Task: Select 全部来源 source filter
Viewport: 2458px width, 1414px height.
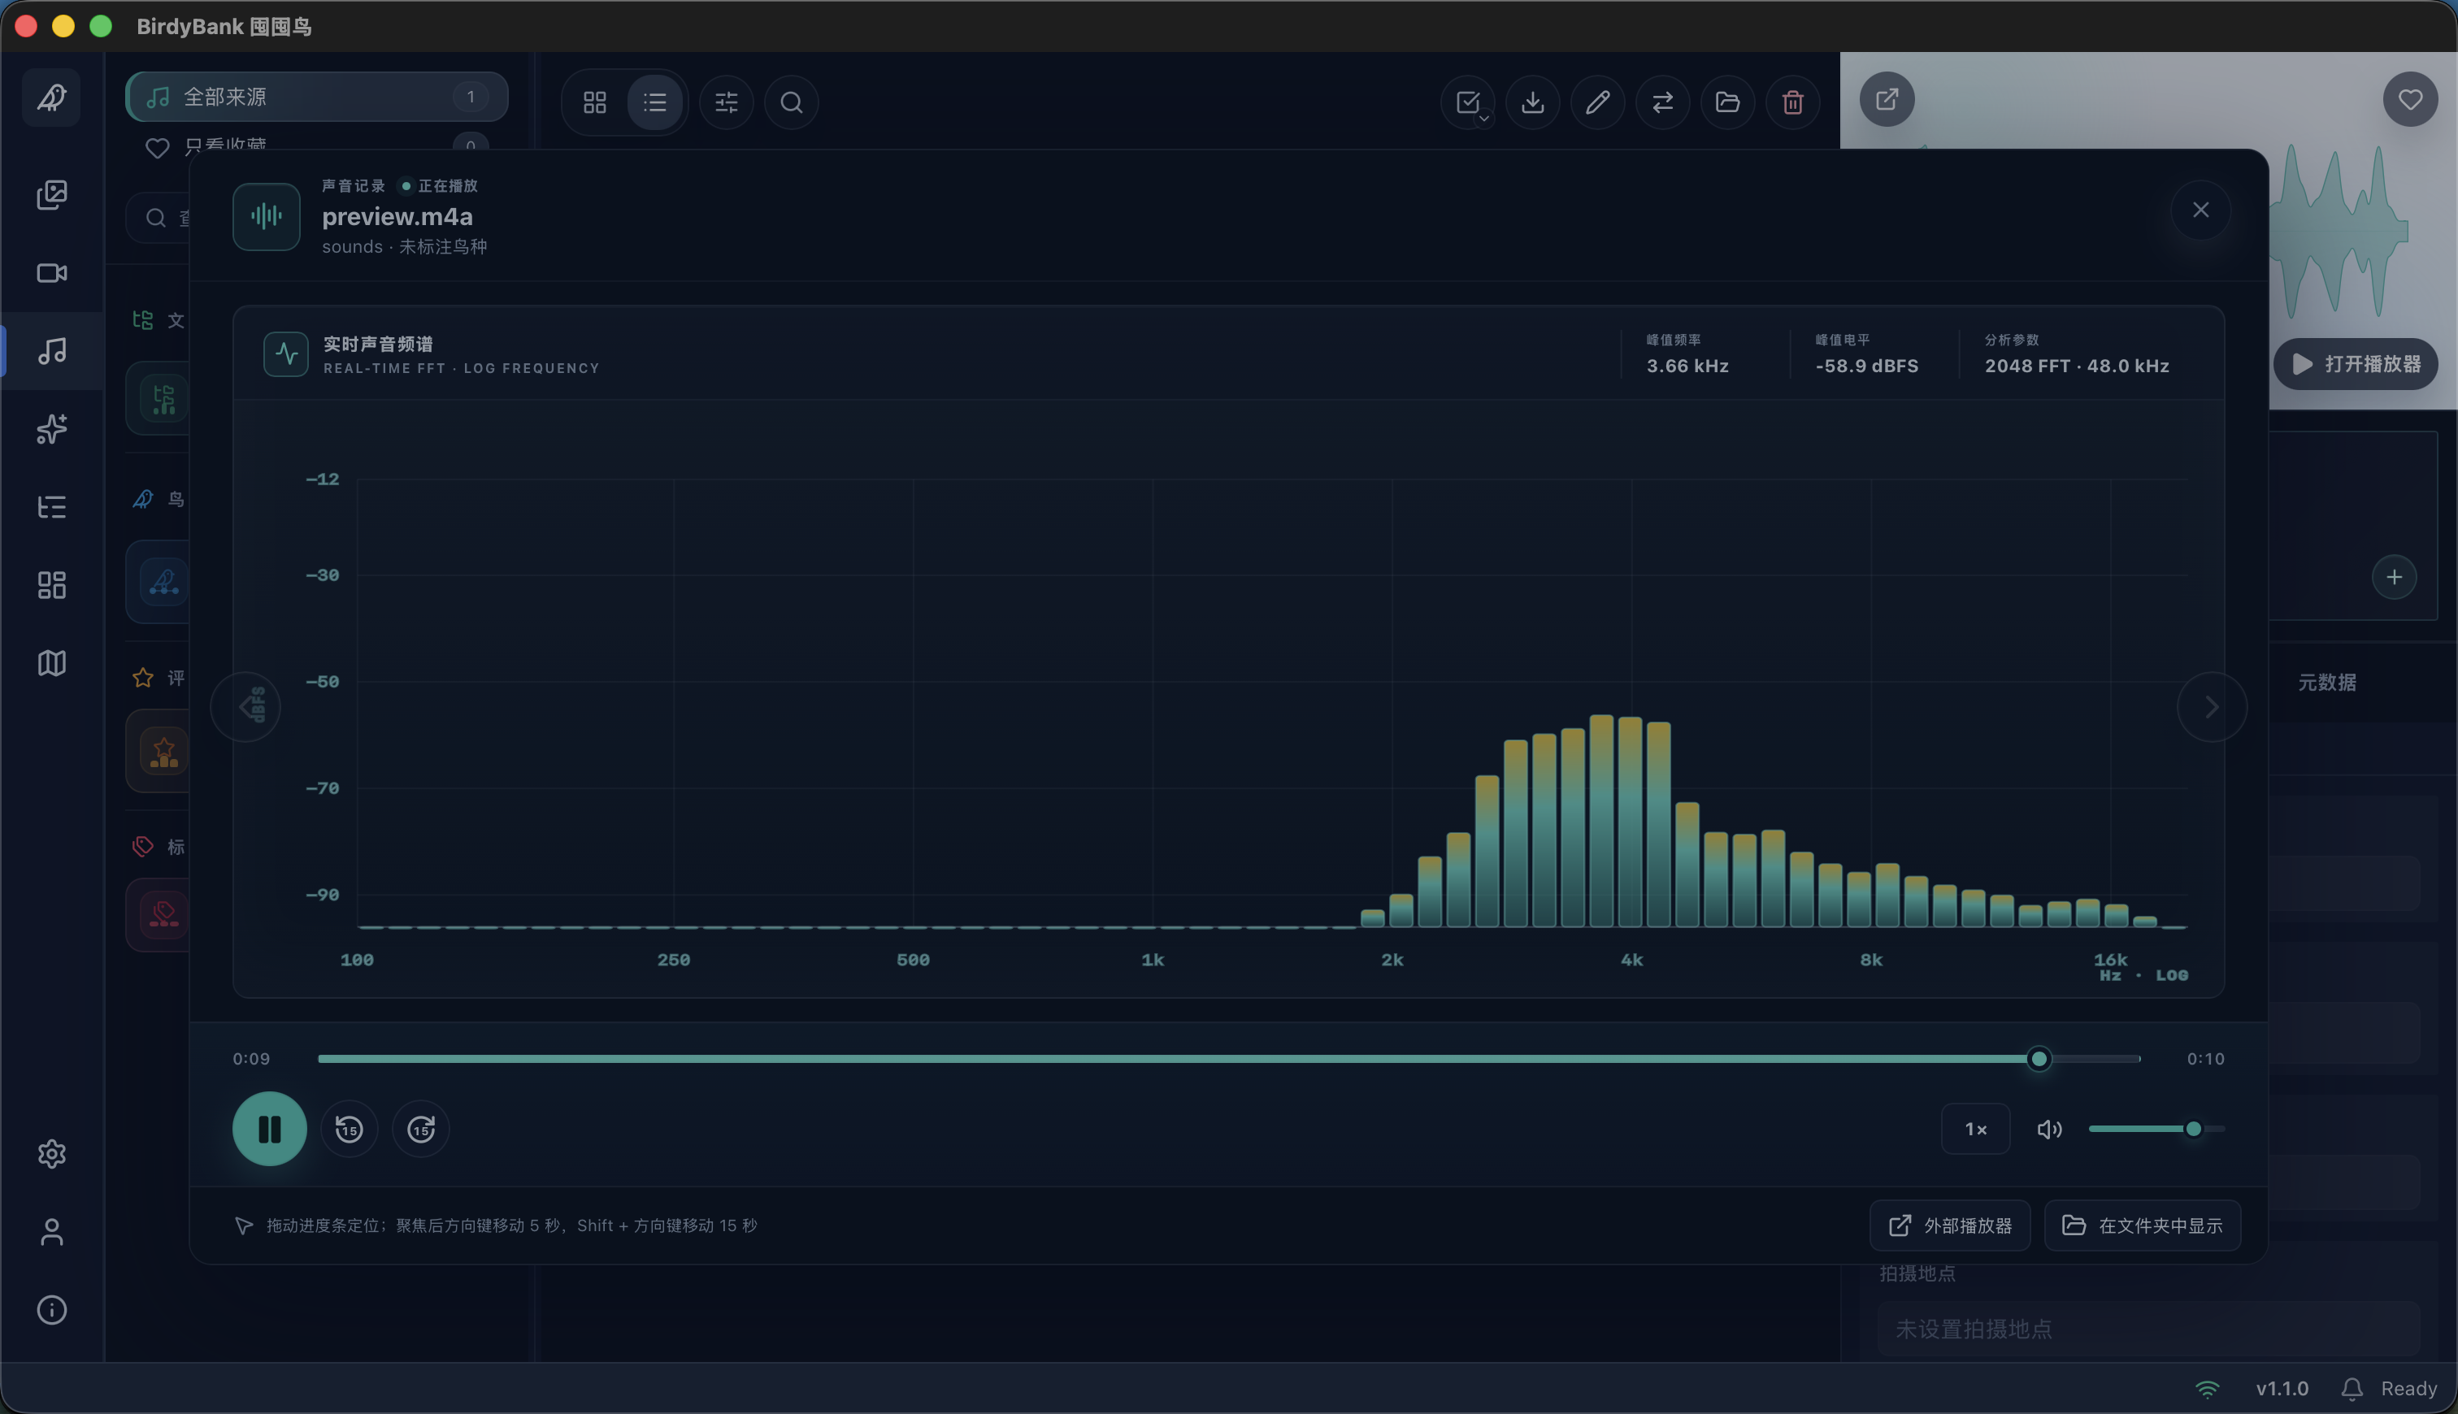Action: [316, 96]
